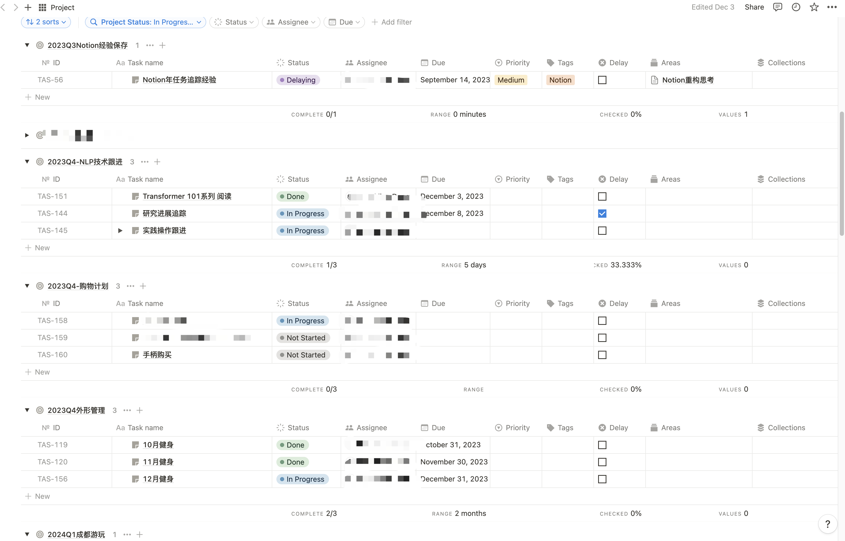The height and width of the screenshot is (541, 845).
Task: Add new page with top plus icon
Action: (28, 7)
